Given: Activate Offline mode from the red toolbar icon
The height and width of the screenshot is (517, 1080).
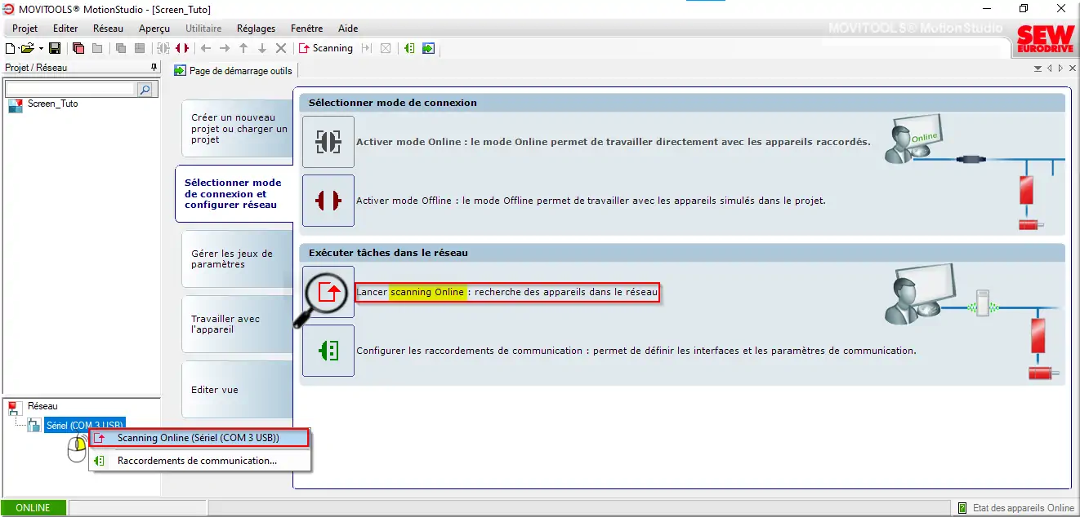Looking at the screenshot, I should point(181,48).
